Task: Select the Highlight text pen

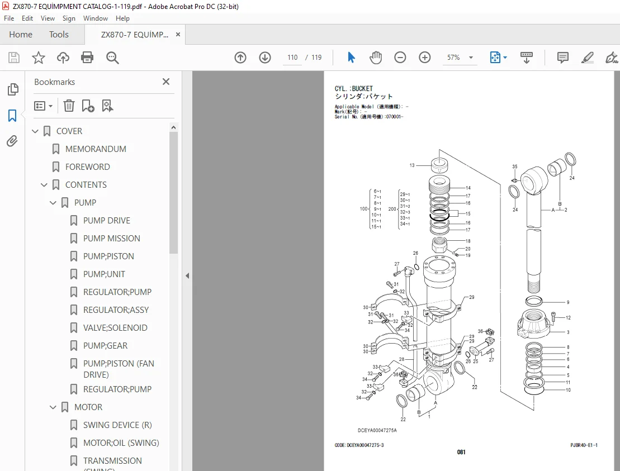Action: [587, 58]
